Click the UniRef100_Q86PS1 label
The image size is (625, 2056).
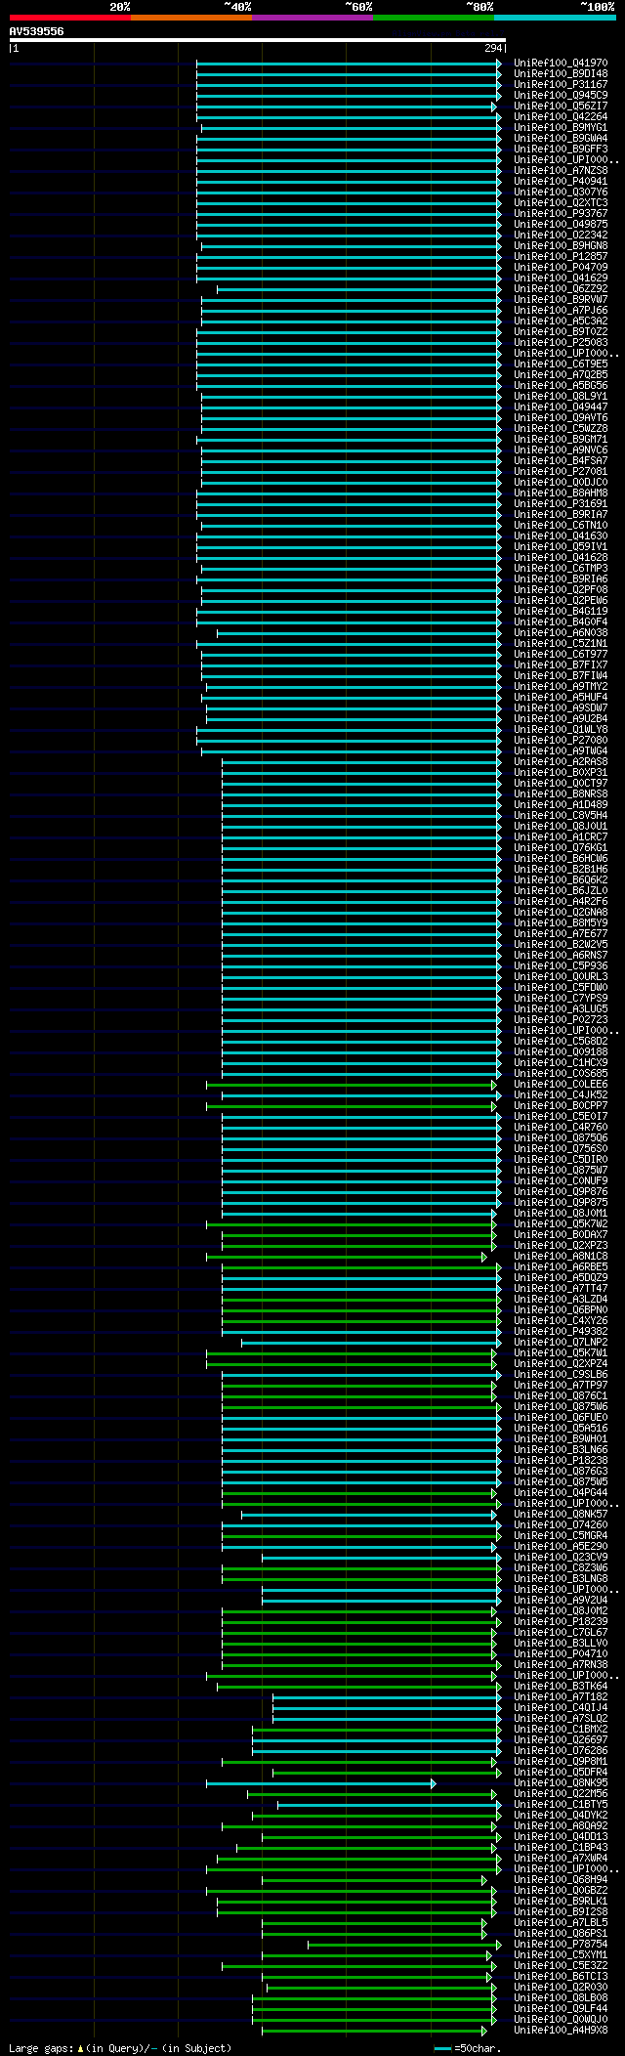point(561,1934)
